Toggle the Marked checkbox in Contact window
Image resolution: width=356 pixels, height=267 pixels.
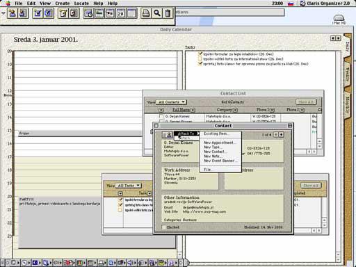(x=164, y=227)
